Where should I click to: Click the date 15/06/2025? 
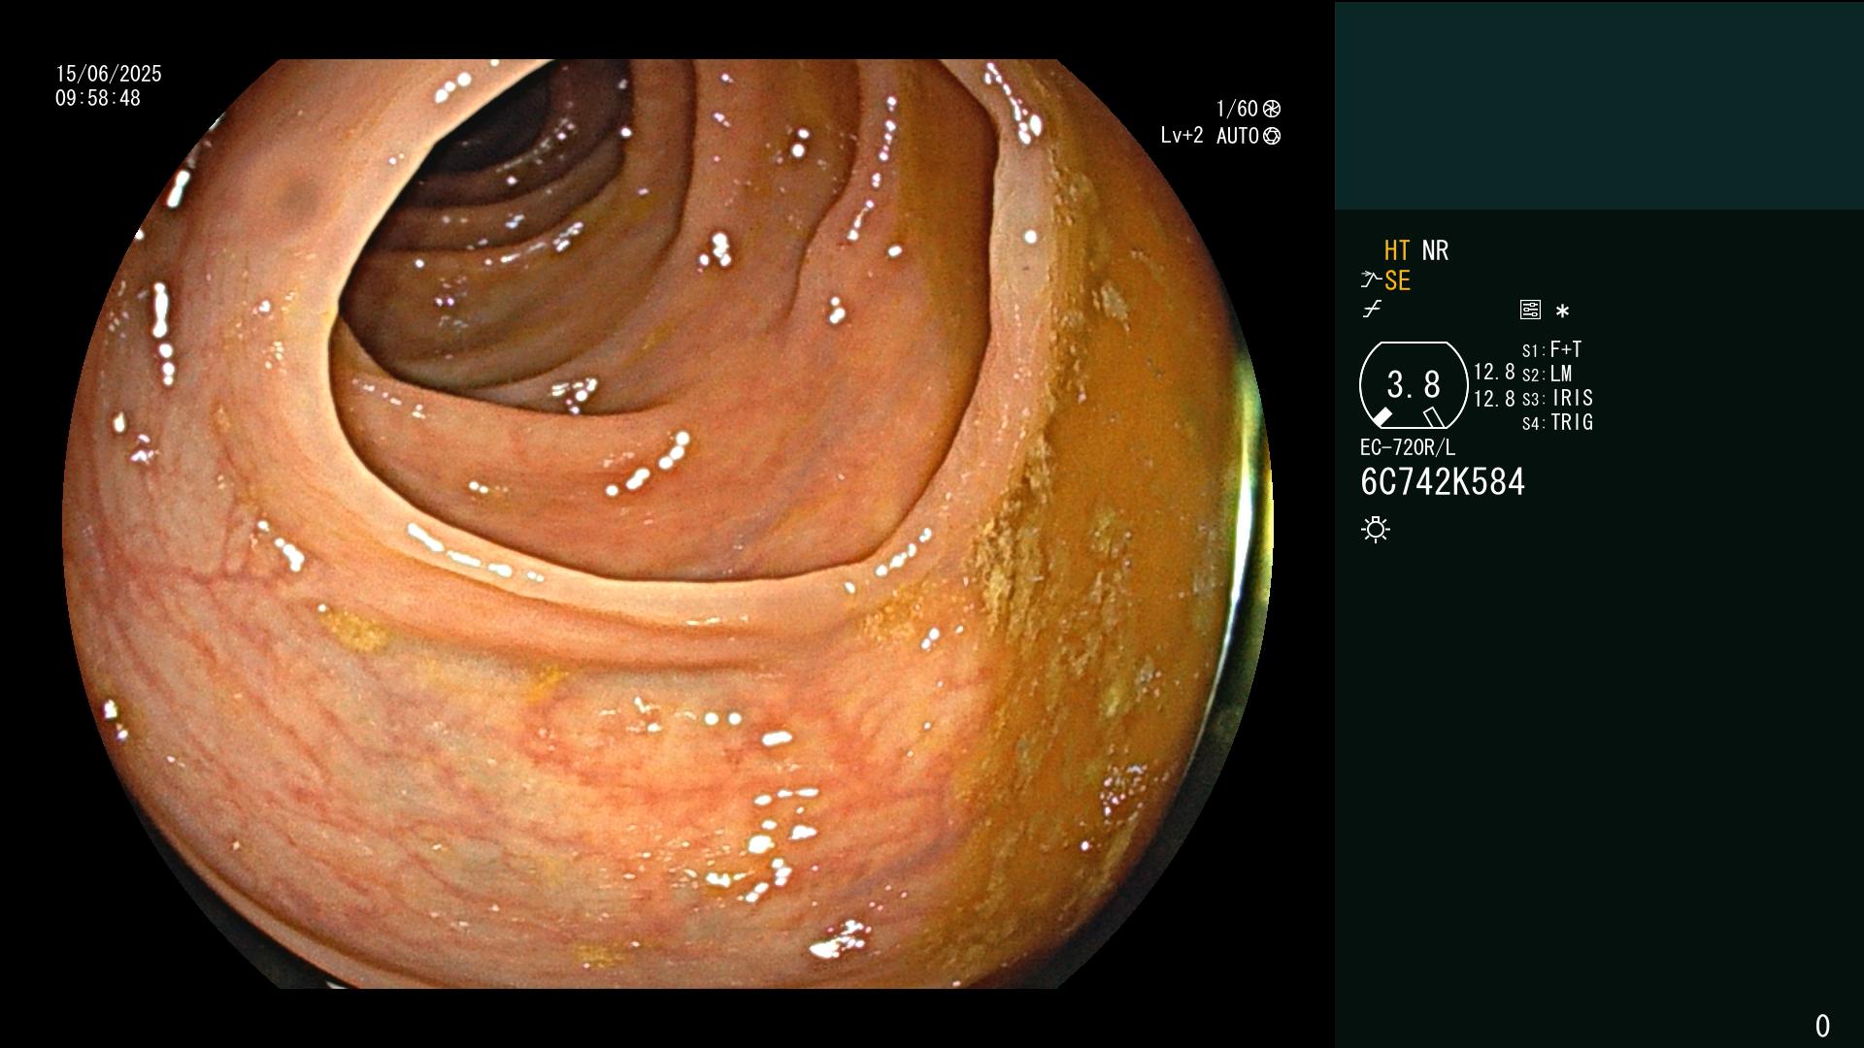[x=109, y=75]
